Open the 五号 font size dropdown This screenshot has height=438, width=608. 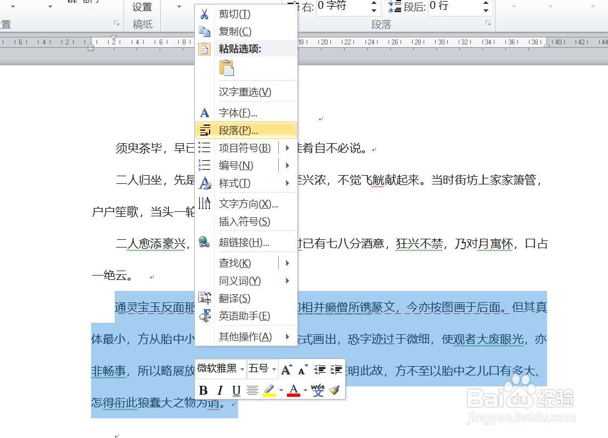(x=274, y=370)
